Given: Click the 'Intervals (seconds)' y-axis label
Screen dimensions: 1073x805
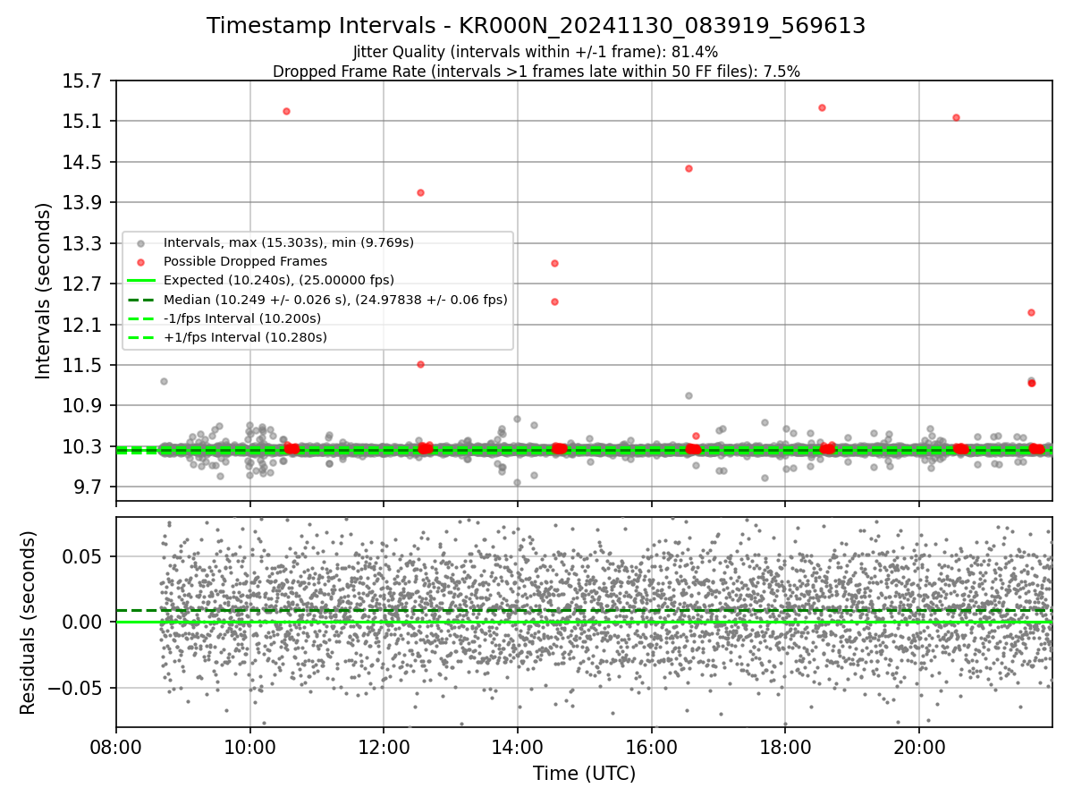Looking at the screenshot, I should [43, 291].
